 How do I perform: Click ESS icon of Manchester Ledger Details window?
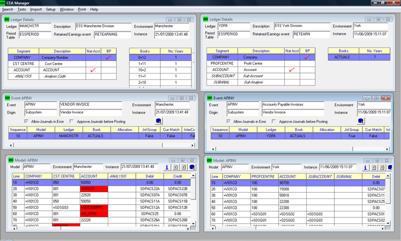[7, 19]
